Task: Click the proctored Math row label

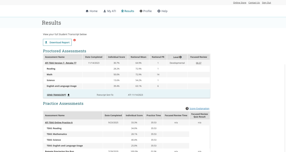Action: coord(49,74)
